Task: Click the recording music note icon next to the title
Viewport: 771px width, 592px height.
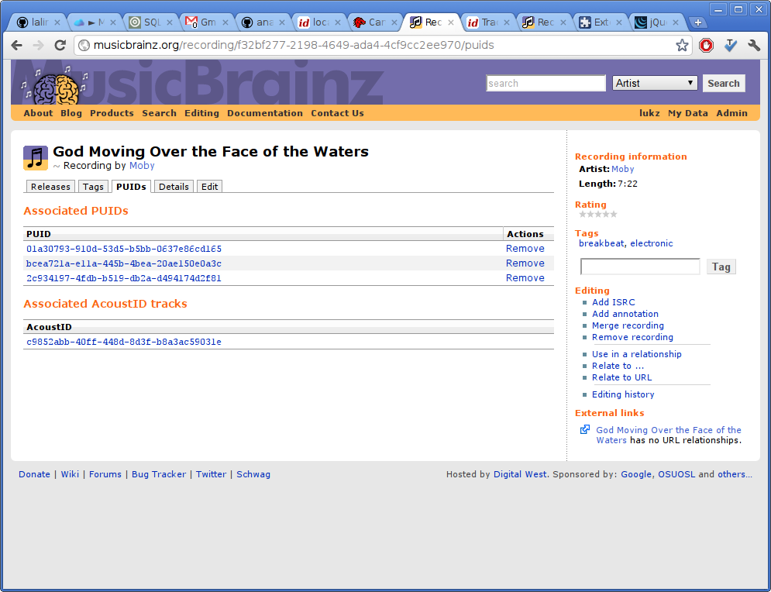Action: (x=36, y=158)
